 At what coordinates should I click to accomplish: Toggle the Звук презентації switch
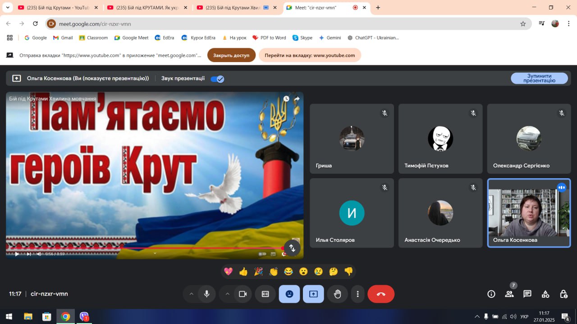[217, 79]
